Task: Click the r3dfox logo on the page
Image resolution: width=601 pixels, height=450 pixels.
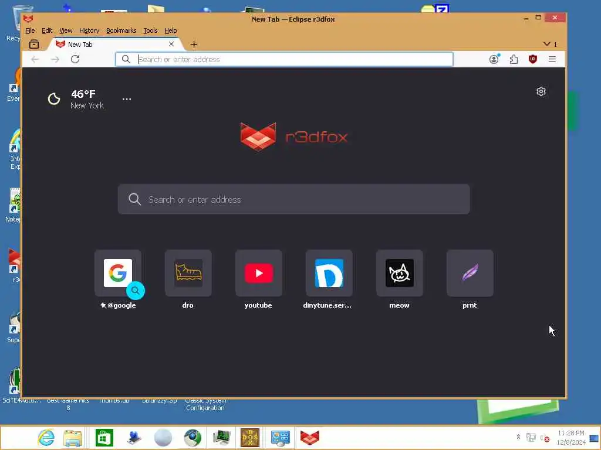Action: point(294,137)
